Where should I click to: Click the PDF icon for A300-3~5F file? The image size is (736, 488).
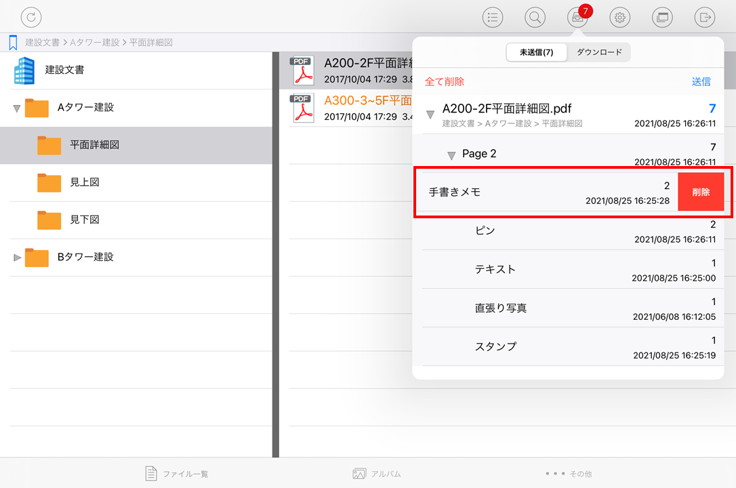[x=303, y=108]
